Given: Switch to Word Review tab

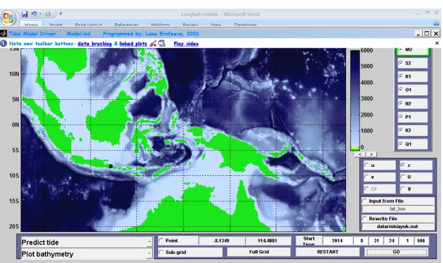Looking at the screenshot, I should tap(191, 24).
